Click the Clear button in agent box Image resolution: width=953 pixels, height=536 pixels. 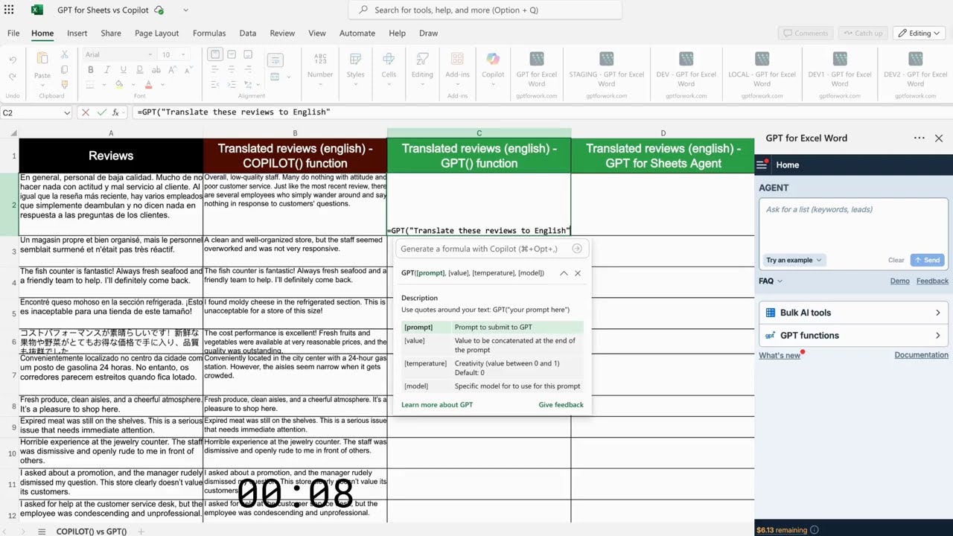(x=896, y=260)
